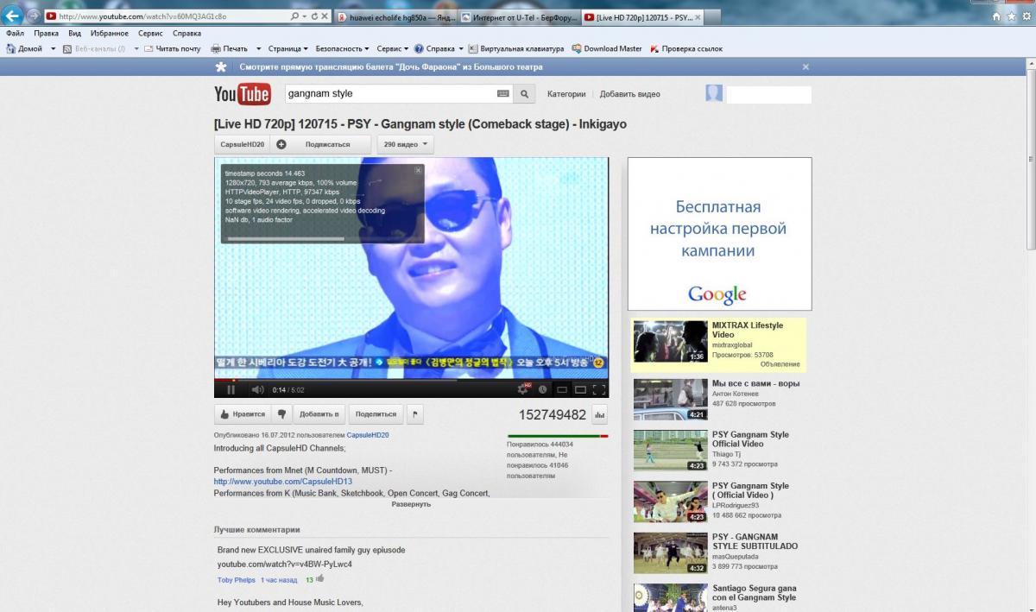Enter fullscreen mode in the video player
Viewport: 1036px width, 612px height.
599,390
